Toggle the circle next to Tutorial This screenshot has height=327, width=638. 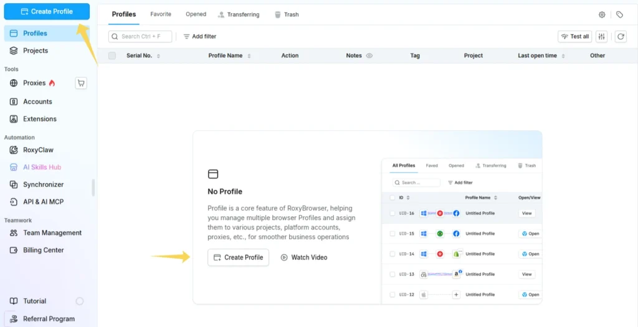coord(80,301)
